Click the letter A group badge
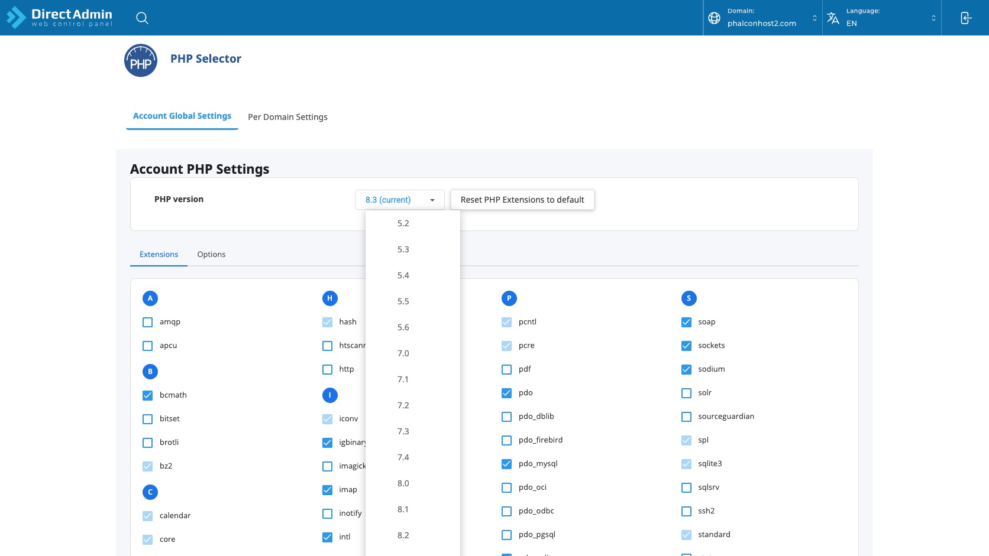This screenshot has height=556, width=989. click(x=150, y=298)
